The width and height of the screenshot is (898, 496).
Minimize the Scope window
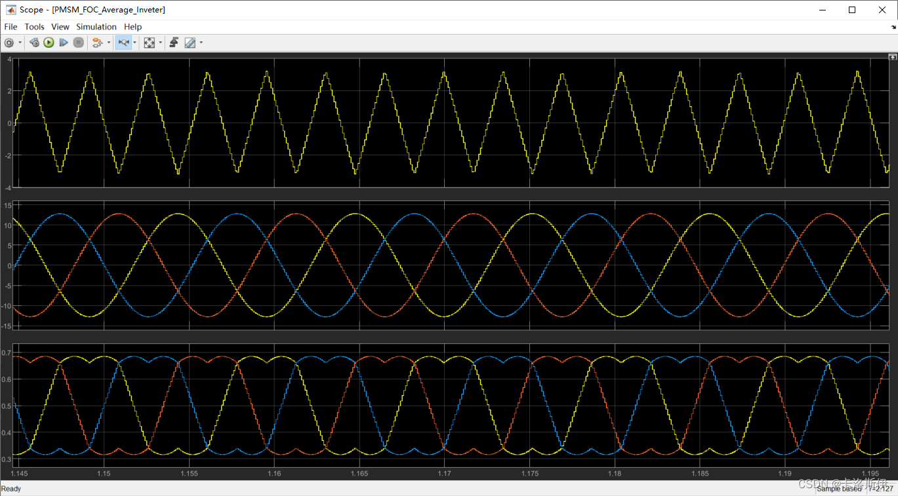coord(822,10)
